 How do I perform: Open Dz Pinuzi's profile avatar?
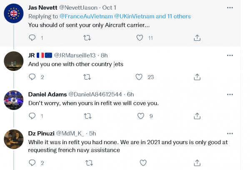[13, 140]
